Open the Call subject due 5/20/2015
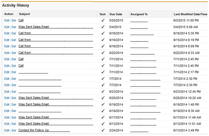Screen dimensions: 209x136 pyautogui.click(x=21, y=20)
